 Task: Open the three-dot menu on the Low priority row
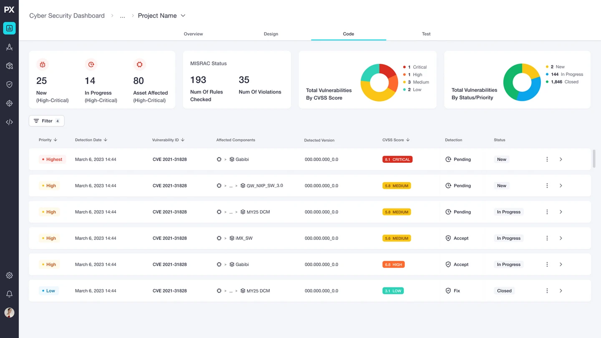coord(547,291)
